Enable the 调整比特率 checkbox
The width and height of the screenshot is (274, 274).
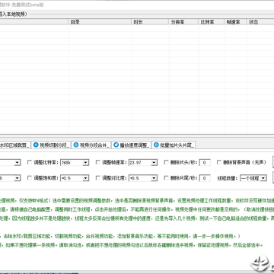click(30, 162)
